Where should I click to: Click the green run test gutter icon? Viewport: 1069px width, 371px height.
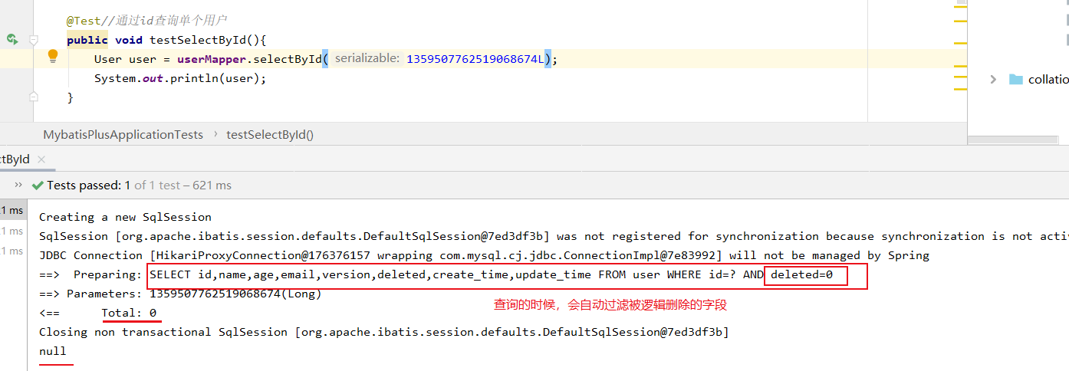coord(12,39)
